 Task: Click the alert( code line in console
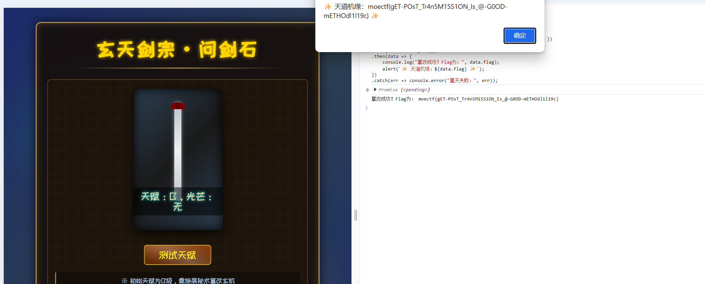point(433,69)
